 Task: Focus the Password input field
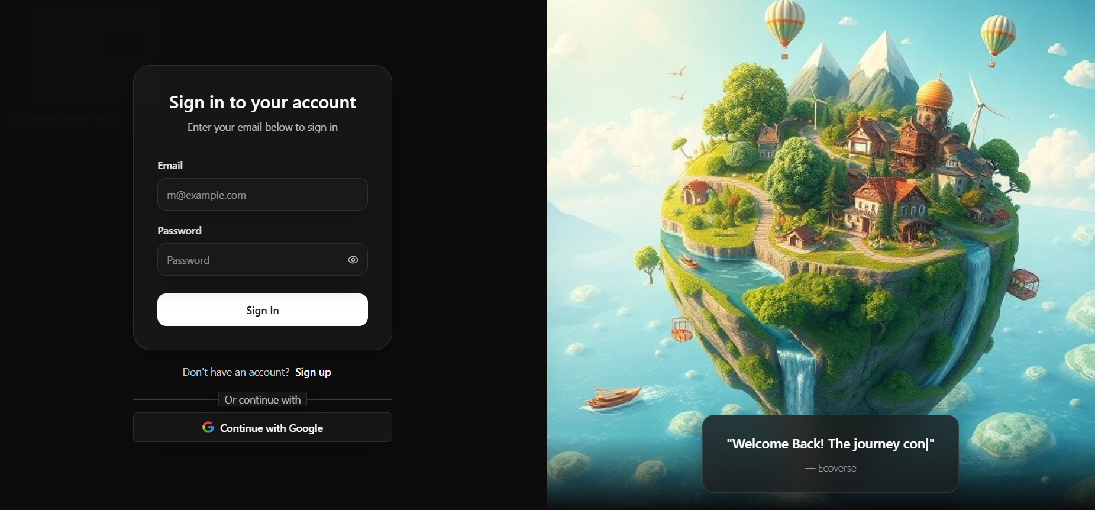tap(263, 260)
